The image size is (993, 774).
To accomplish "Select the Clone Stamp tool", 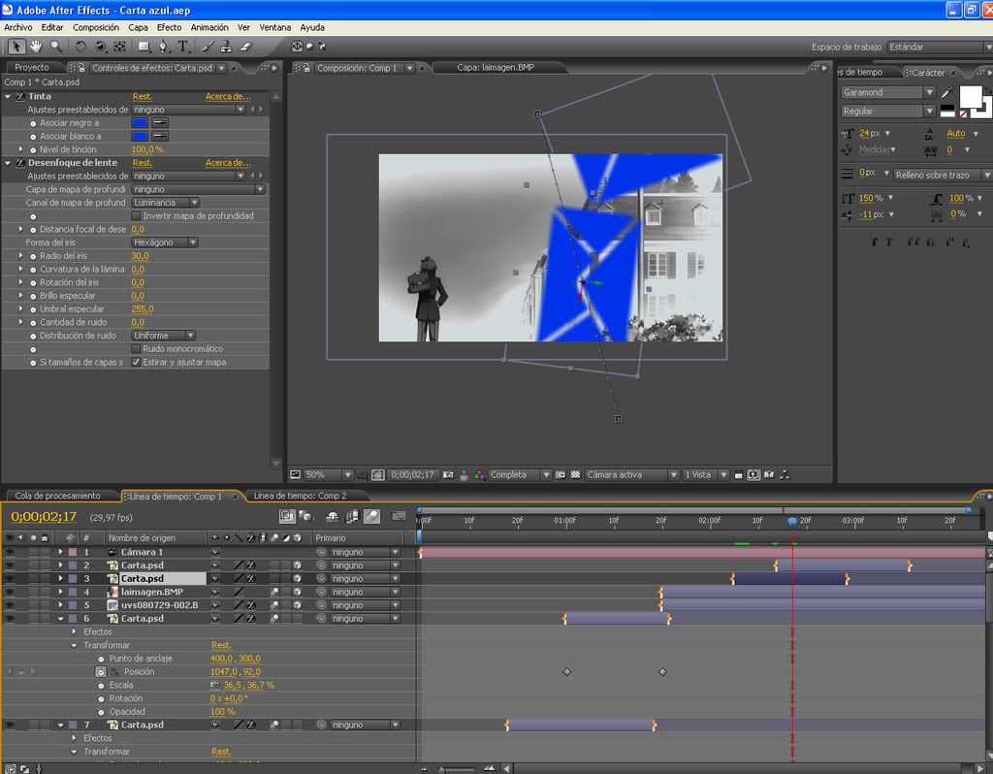I will (x=226, y=46).
